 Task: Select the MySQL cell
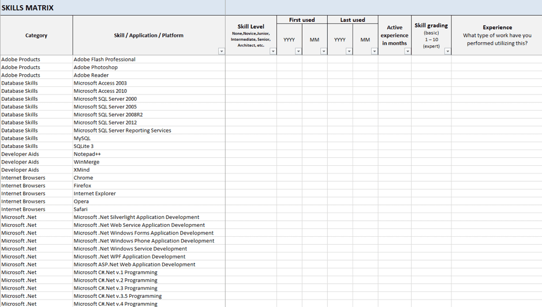[x=149, y=138]
